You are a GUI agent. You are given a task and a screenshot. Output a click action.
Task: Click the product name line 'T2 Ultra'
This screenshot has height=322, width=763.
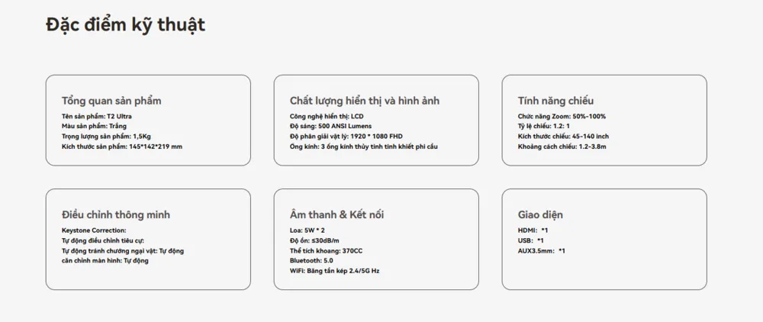pyautogui.click(x=97, y=116)
